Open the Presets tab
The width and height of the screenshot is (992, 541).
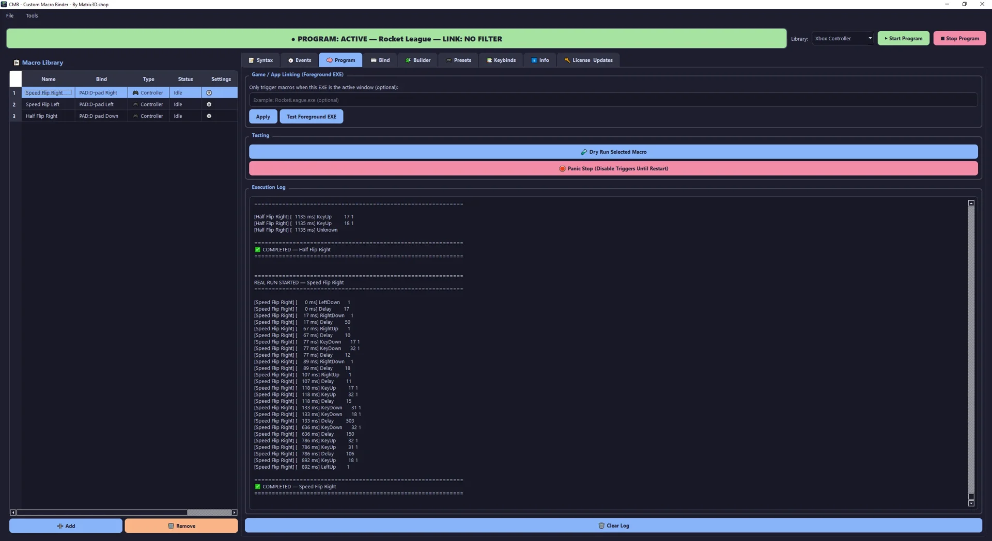[x=458, y=60]
